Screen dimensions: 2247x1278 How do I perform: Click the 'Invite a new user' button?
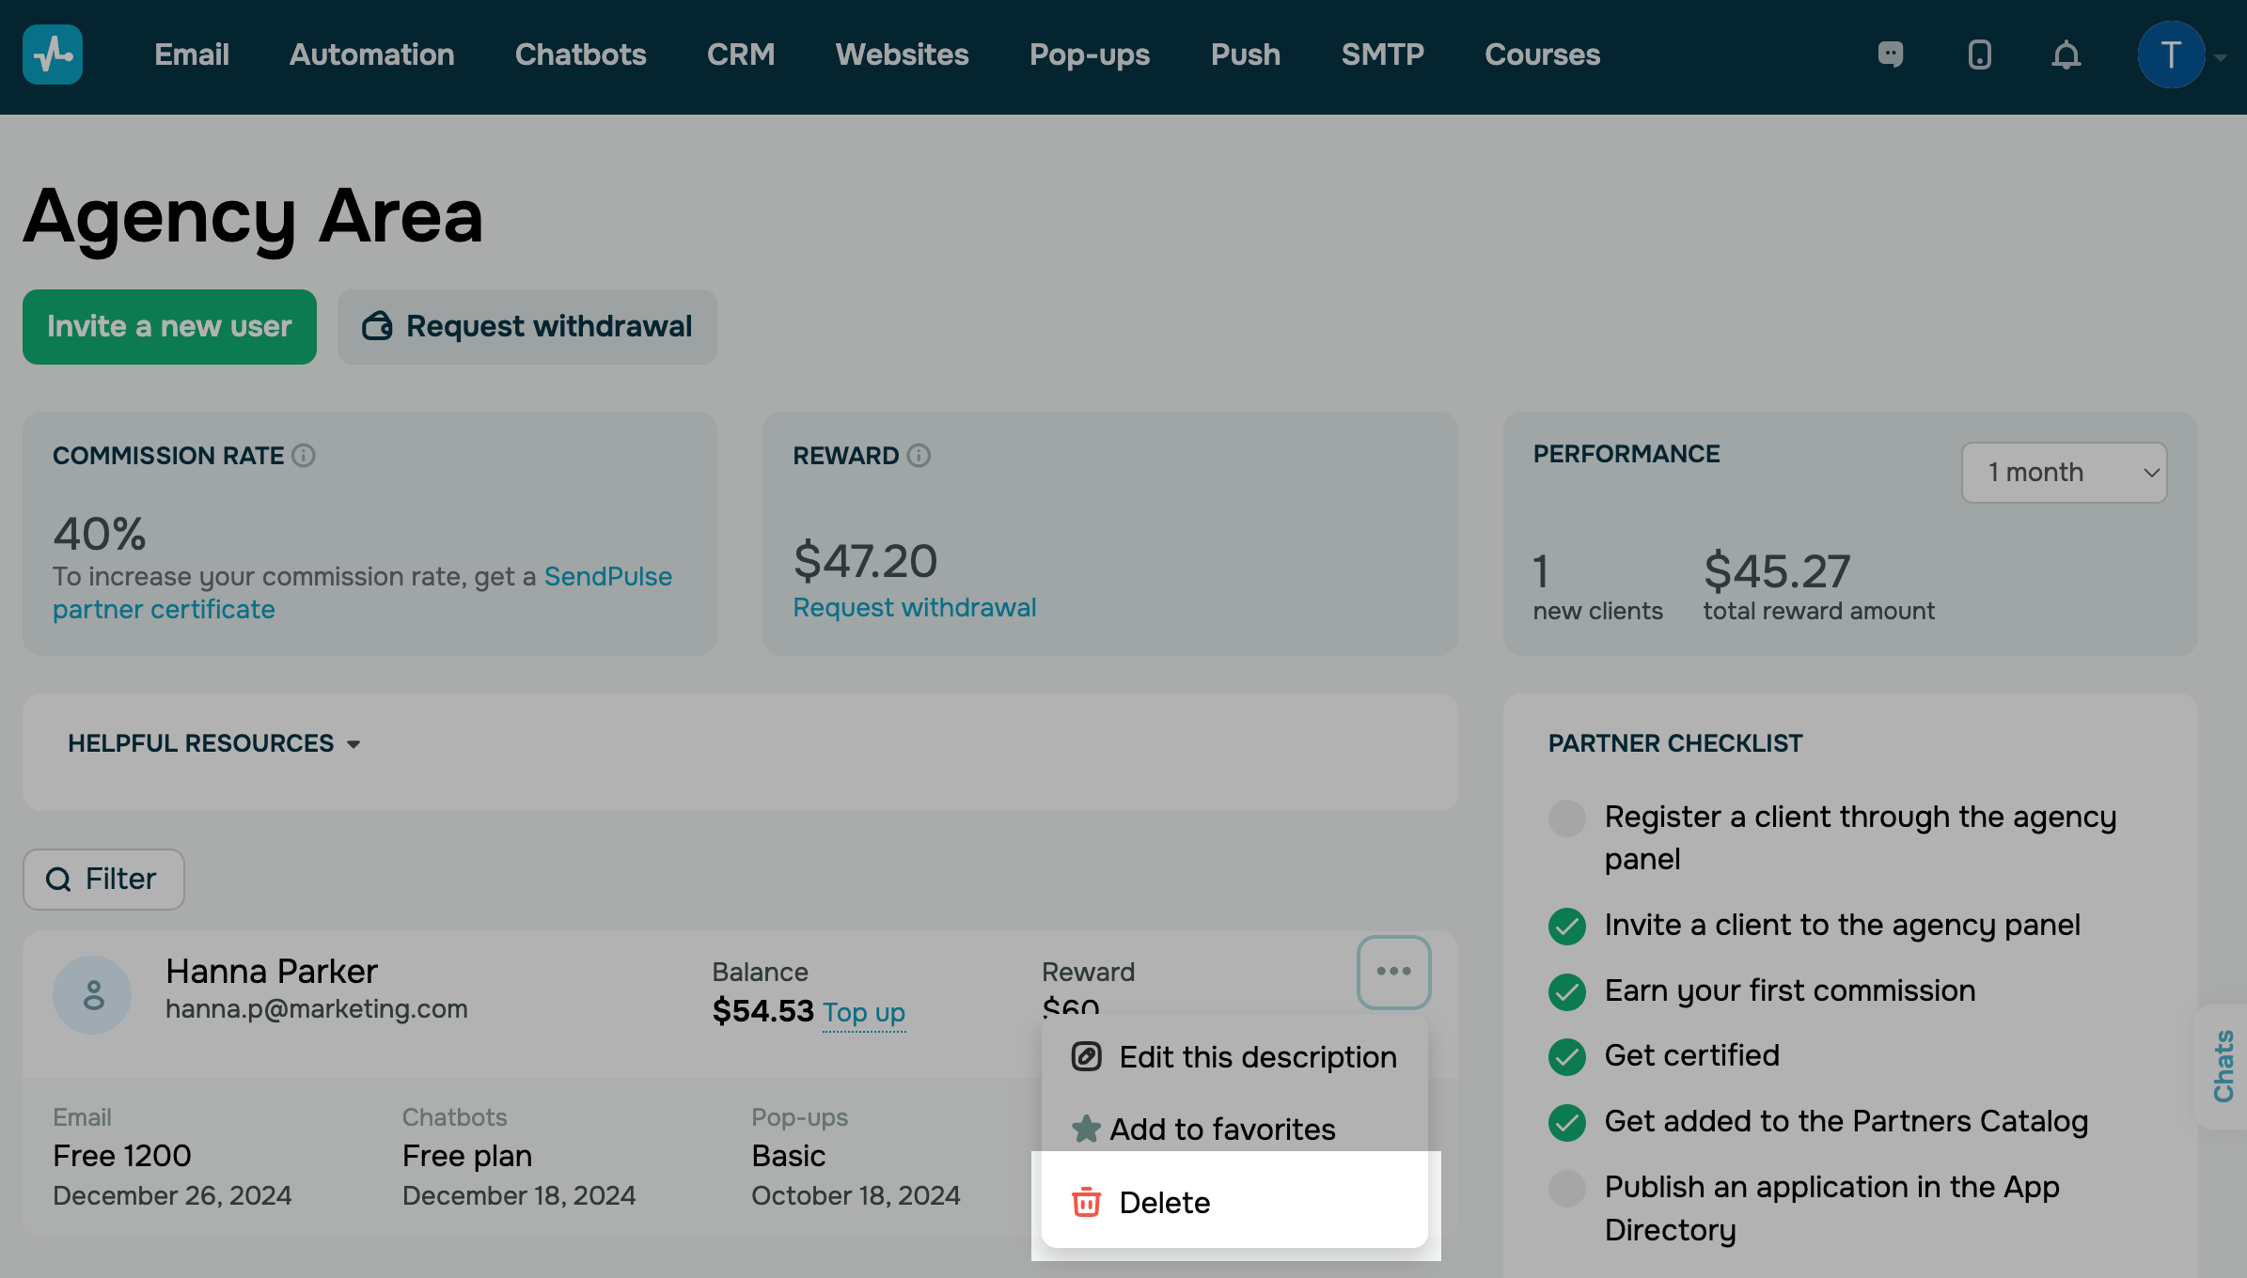tap(169, 326)
